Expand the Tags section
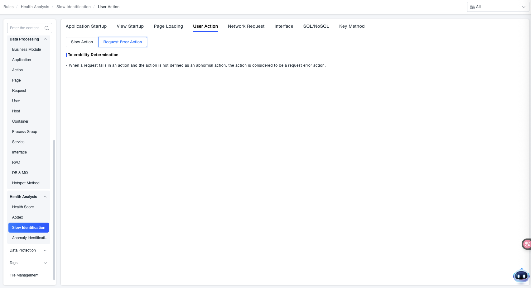Viewport: 531px width, 288px height. tap(45, 263)
